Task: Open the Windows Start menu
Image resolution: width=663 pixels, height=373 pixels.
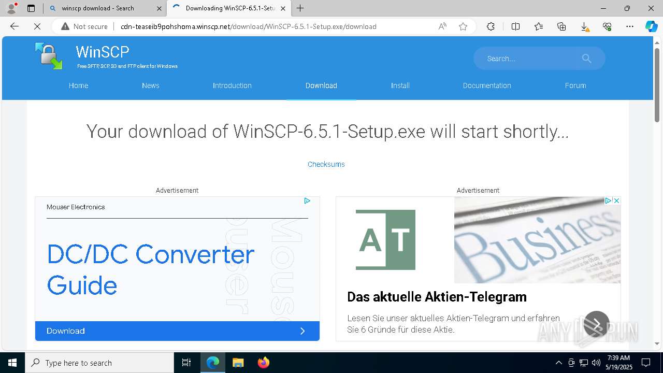Action: pyautogui.click(x=12, y=363)
